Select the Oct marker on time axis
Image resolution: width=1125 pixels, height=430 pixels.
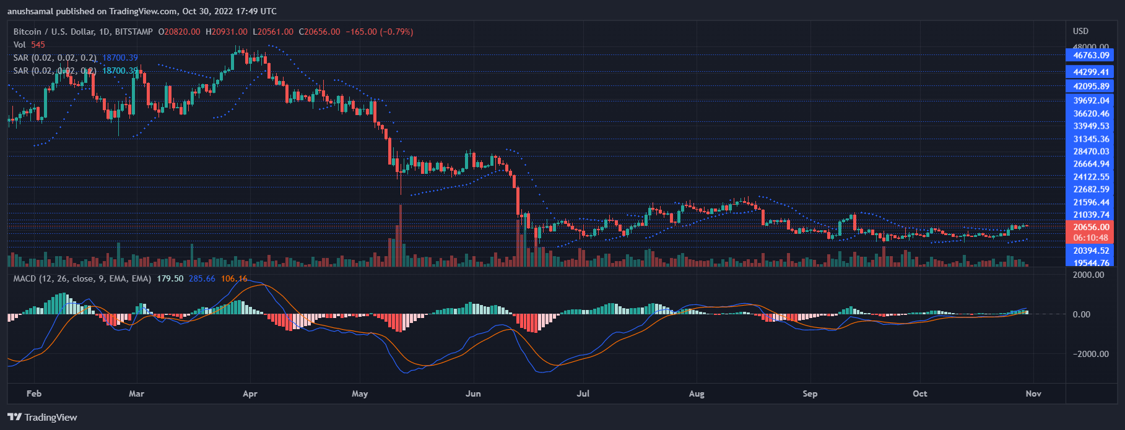pyautogui.click(x=919, y=393)
